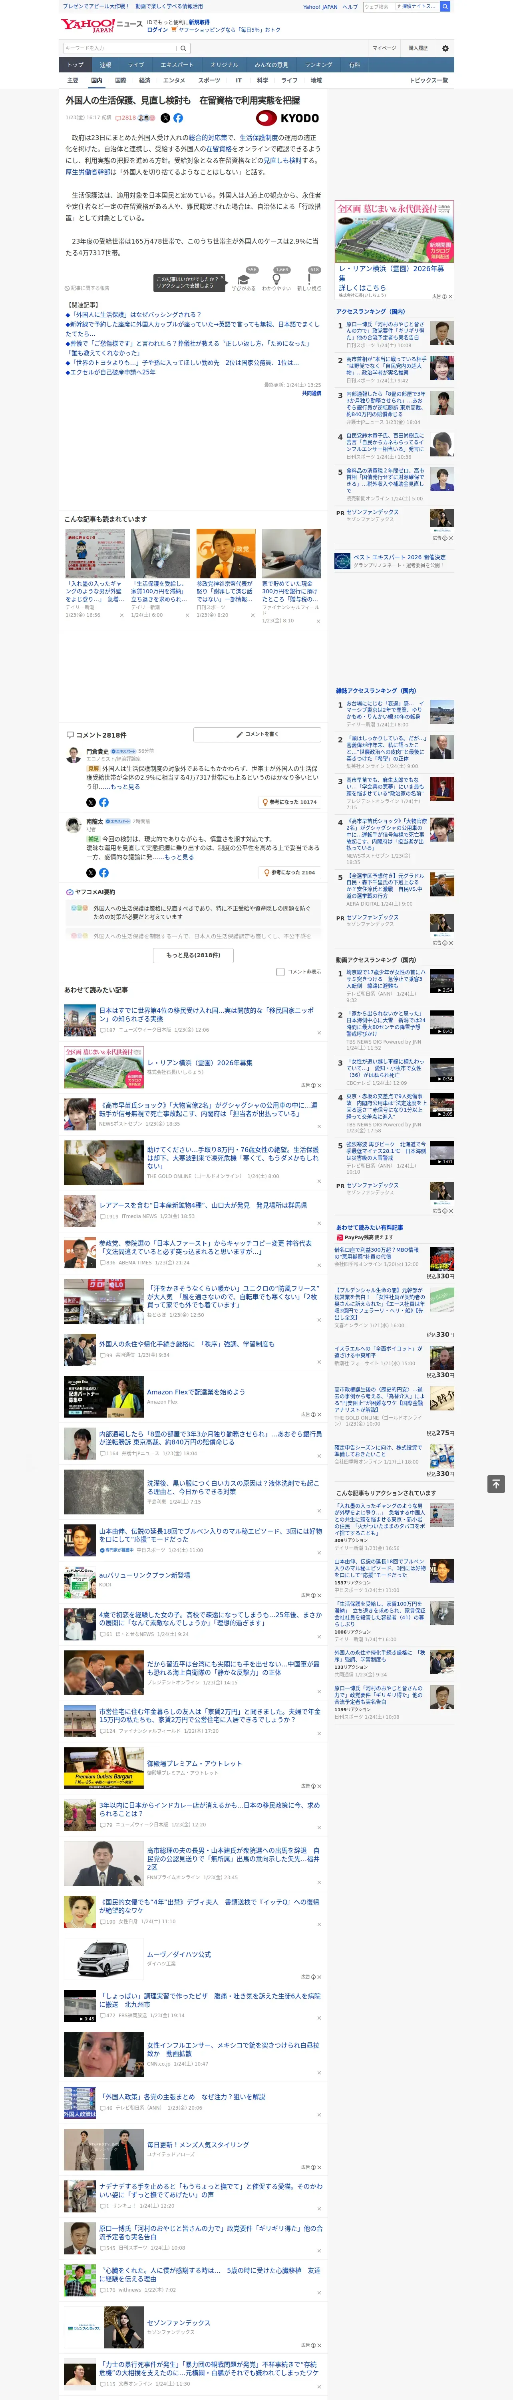The image size is (513, 2400).
Task: Open settings via the gear icon
Action: click(x=445, y=48)
